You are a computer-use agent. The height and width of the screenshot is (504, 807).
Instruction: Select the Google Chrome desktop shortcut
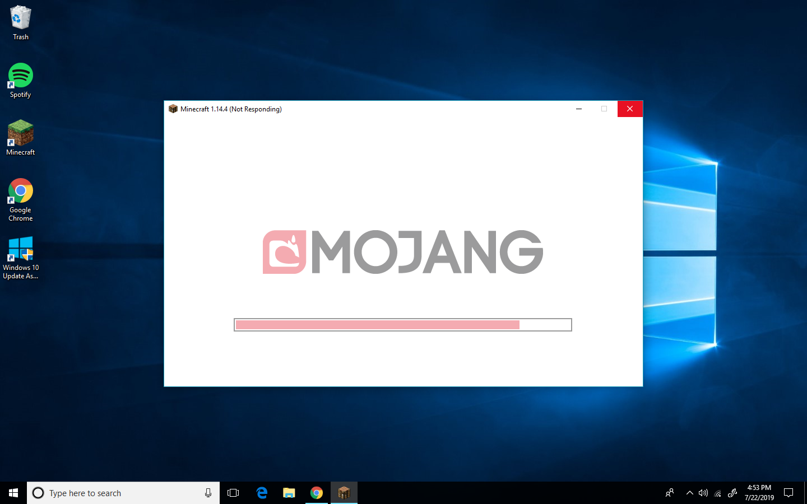pos(21,200)
